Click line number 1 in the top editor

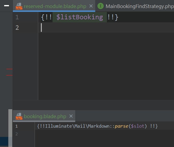point(17,17)
